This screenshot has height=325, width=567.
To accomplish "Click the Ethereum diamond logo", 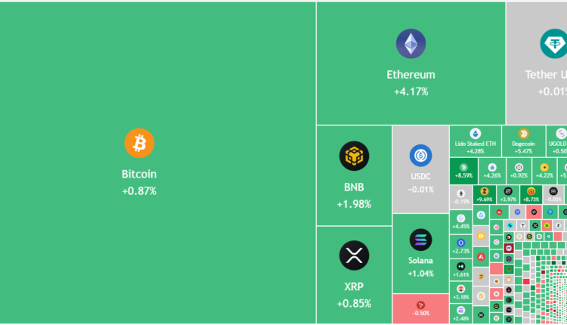I will coord(411,44).
